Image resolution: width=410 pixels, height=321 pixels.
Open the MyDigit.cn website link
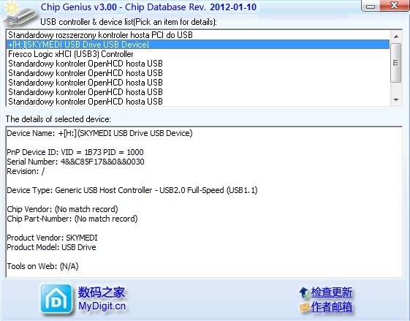[x=102, y=306]
